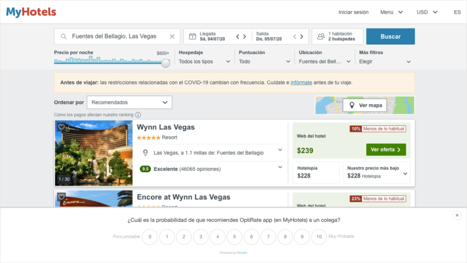Open Encore at Wynn photo thumbnail
This screenshot has height=263, width=467.
pyautogui.click(x=93, y=198)
